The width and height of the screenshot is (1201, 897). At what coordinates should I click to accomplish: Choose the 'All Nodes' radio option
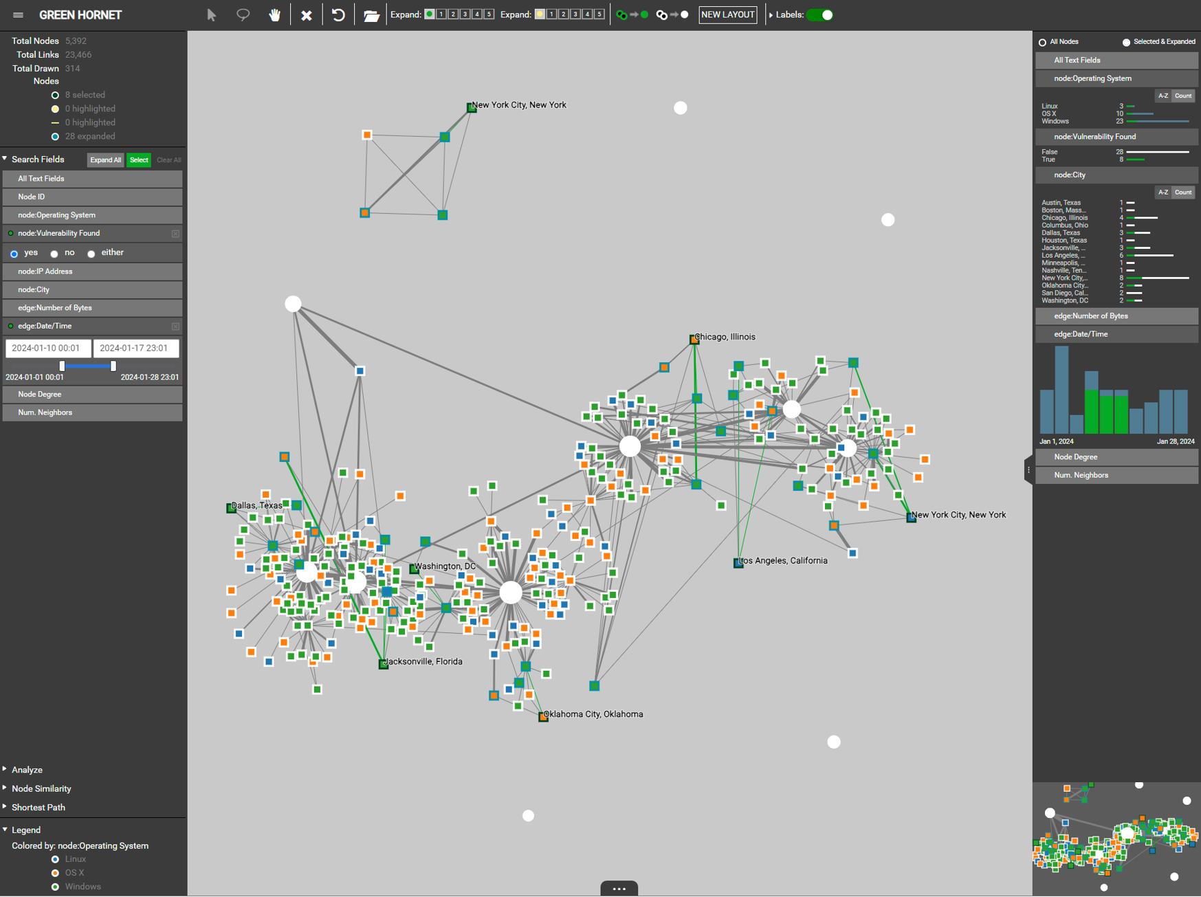(1042, 43)
